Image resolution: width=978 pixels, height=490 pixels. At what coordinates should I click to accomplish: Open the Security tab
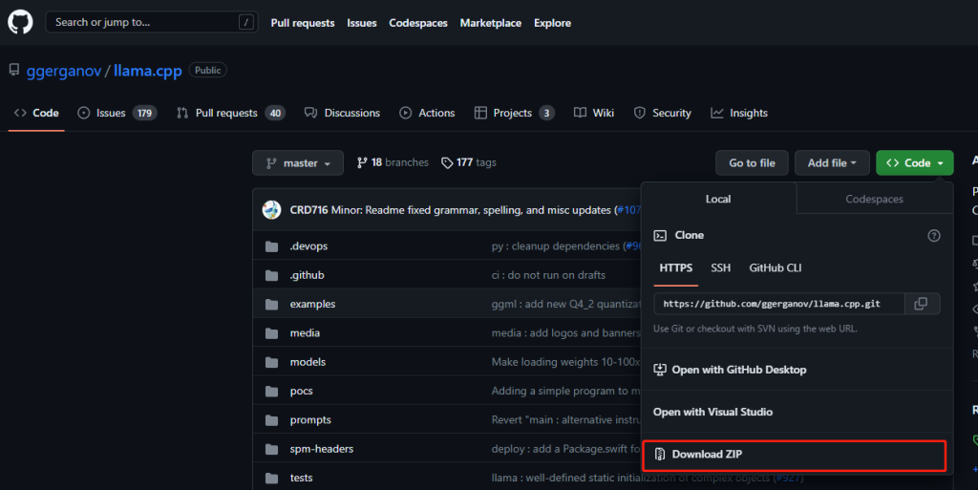[663, 113]
